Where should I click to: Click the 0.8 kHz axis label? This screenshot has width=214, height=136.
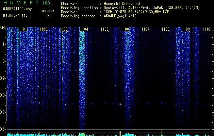click(x=3, y=95)
